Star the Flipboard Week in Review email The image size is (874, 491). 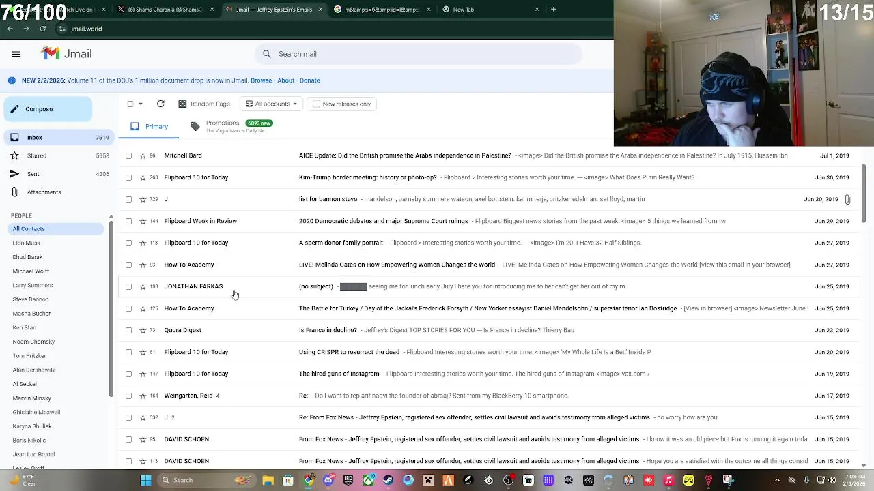coord(143,221)
